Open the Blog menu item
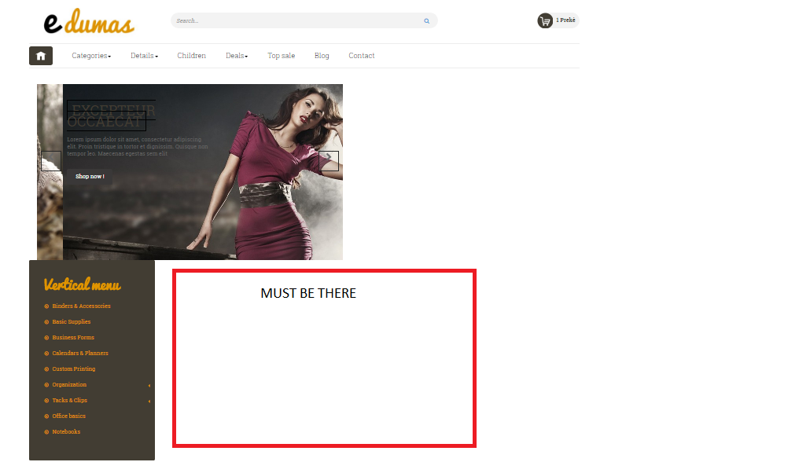Viewport: 799px width, 462px height. [322, 56]
